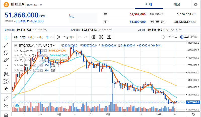Select the 4시간 interval
The height and width of the screenshot is (117, 201).
click(x=40, y=37)
